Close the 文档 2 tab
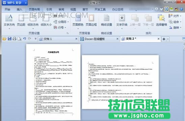 click(x=158, y=39)
